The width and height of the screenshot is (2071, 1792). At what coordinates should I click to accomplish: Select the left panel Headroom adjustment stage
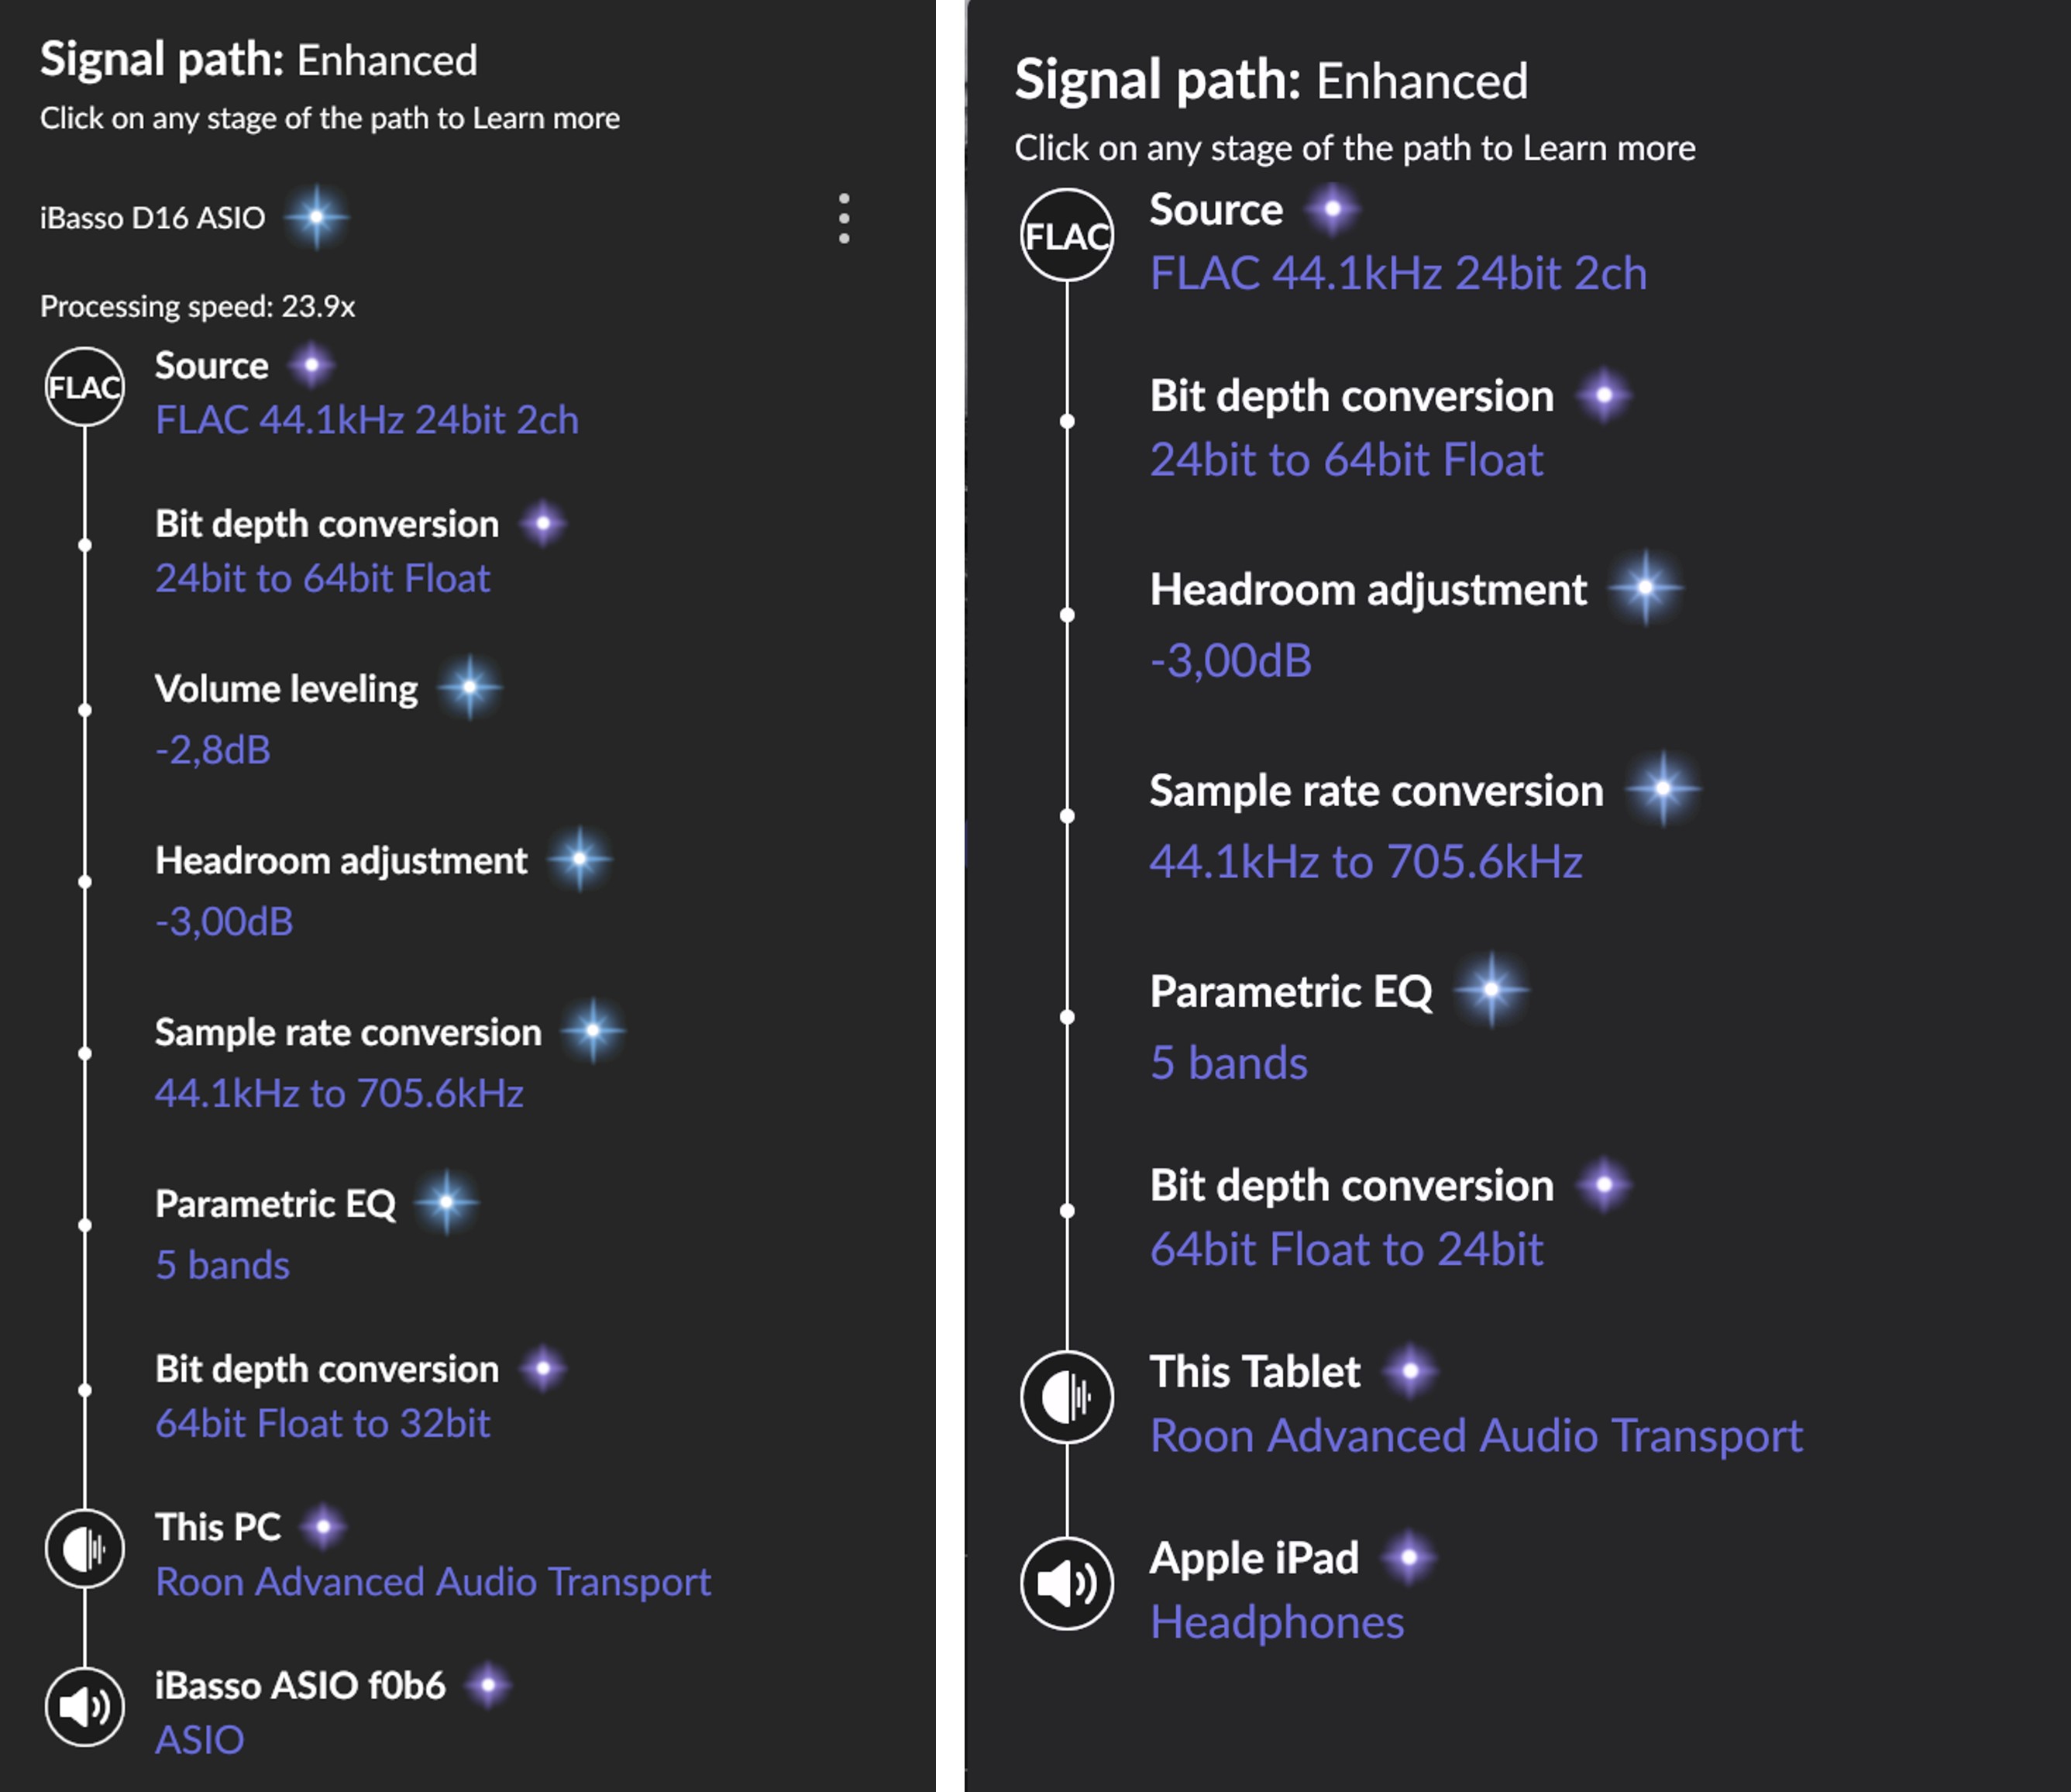point(341,860)
